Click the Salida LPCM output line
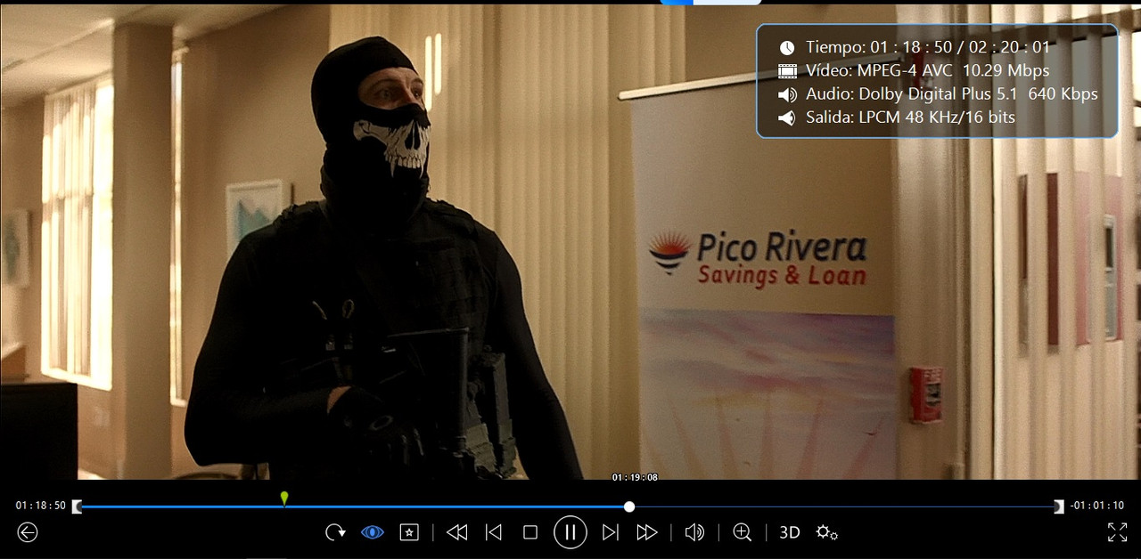Screen dimensions: 1141x559 pyautogui.click(x=910, y=117)
